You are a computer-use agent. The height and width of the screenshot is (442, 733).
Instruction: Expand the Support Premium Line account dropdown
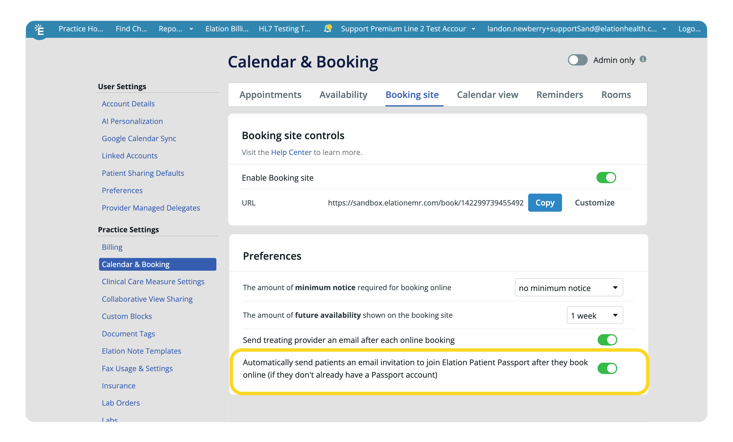(473, 29)
